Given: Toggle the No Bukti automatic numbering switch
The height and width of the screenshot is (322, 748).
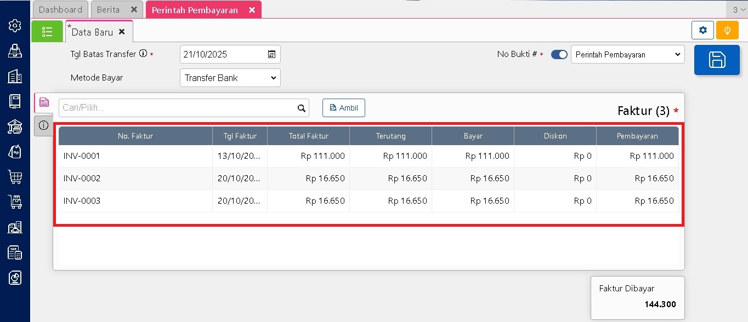Looking at the screenshot, I should [559, 55].
